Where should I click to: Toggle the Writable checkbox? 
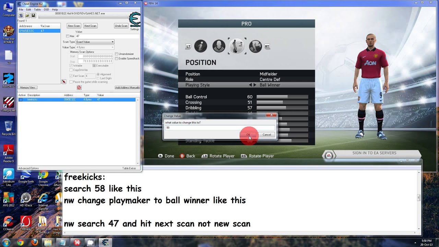[71, 66]
